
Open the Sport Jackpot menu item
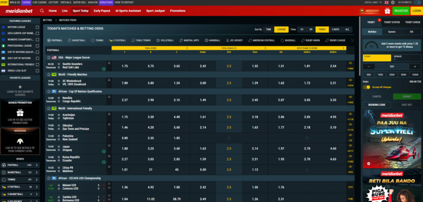coord(155,11)
